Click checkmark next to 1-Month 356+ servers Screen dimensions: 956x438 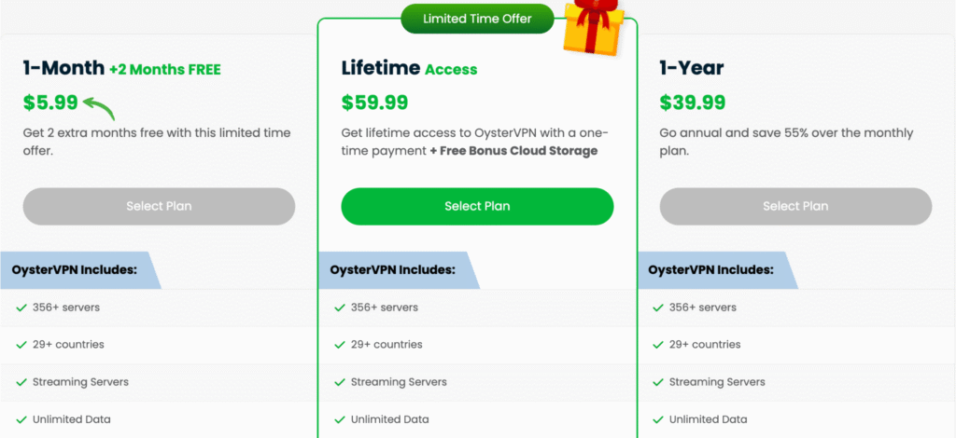pos(21,308)
